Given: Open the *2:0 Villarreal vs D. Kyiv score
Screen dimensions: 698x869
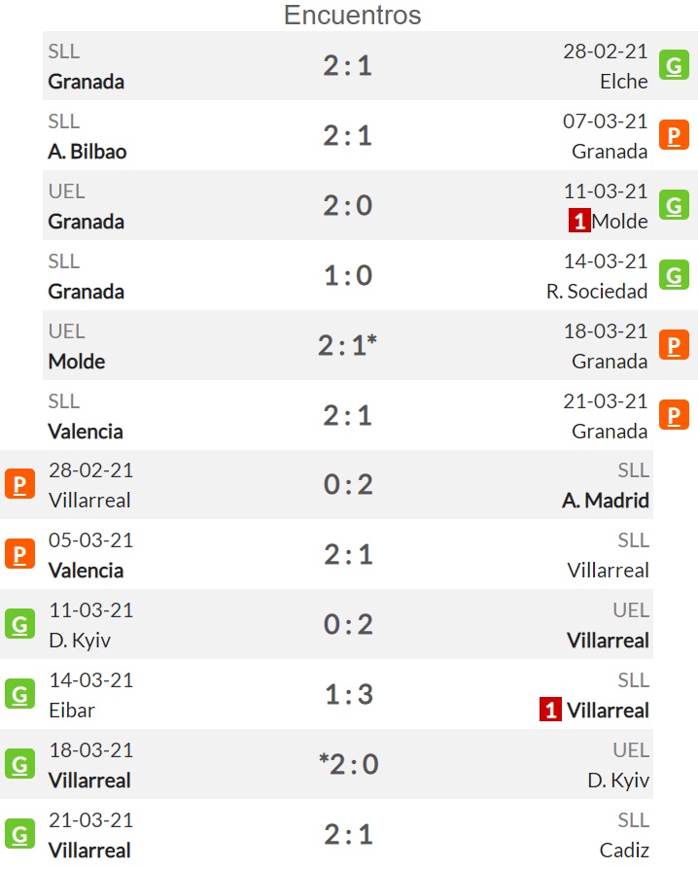Looking at the screenshot, I should tap(349, 764).
